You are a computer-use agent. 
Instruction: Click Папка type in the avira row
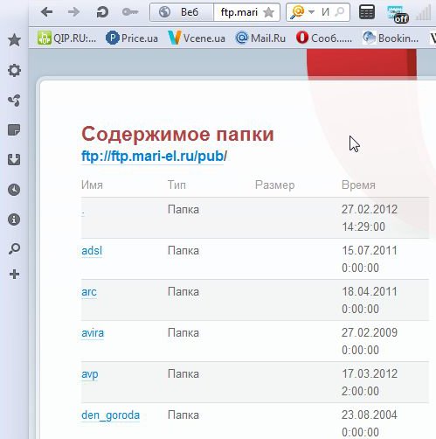pos(183,333)
